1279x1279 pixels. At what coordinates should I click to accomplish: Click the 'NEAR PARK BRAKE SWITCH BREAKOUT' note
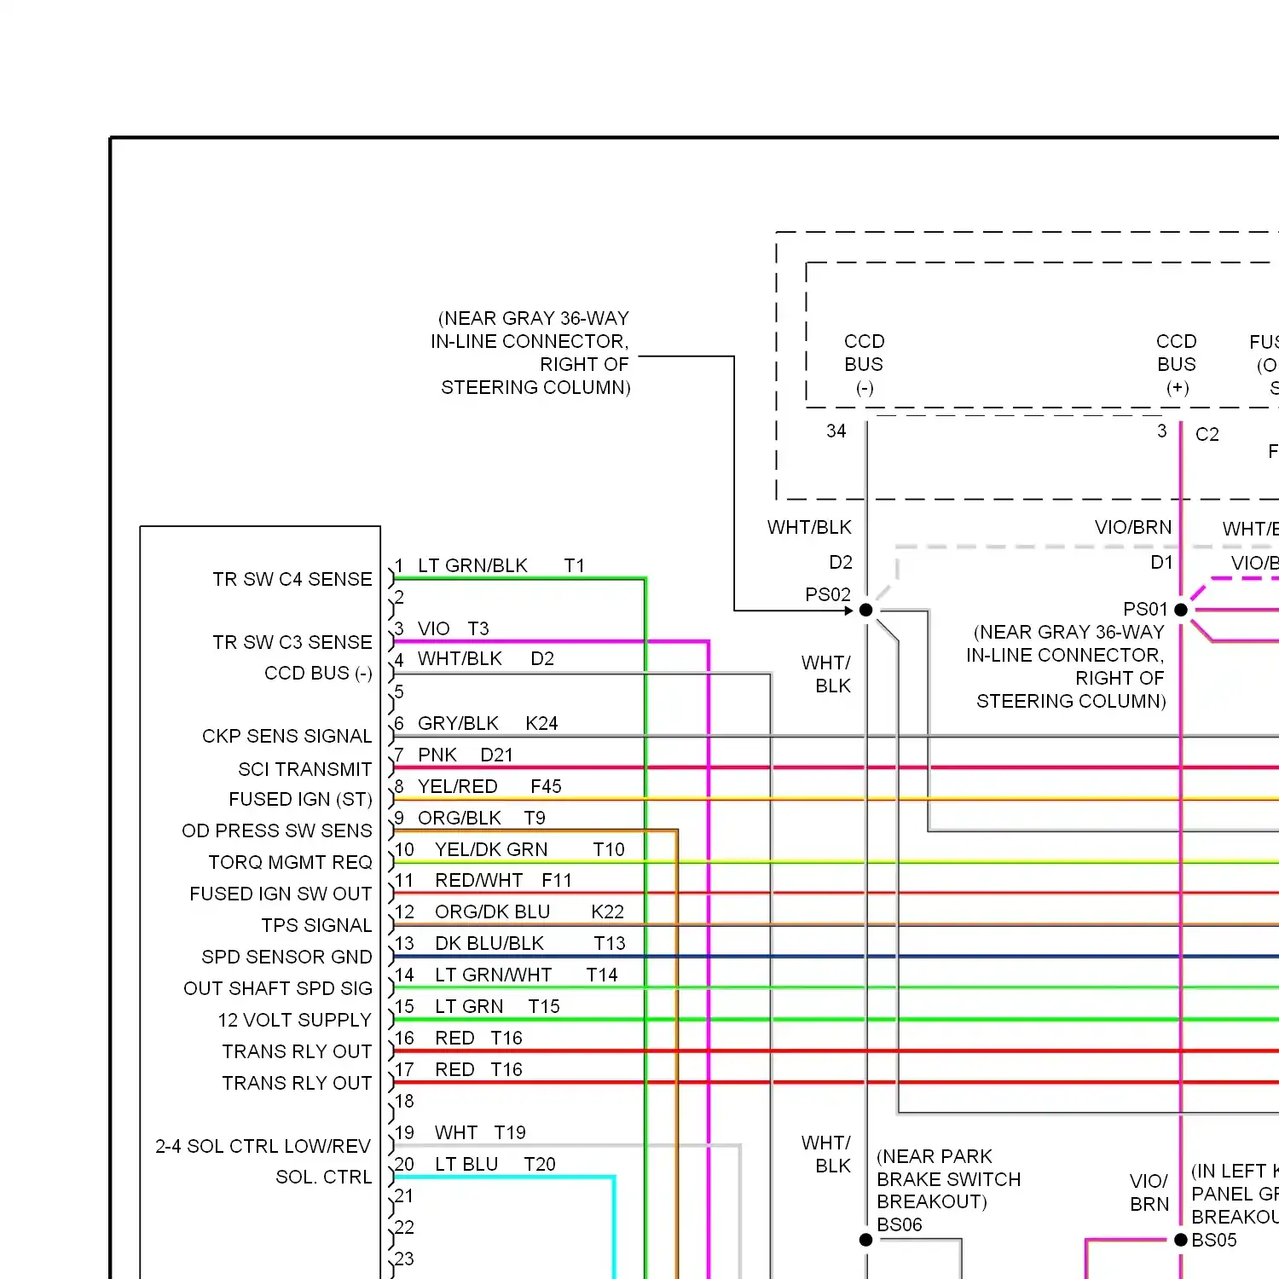tap(948, 1179)
